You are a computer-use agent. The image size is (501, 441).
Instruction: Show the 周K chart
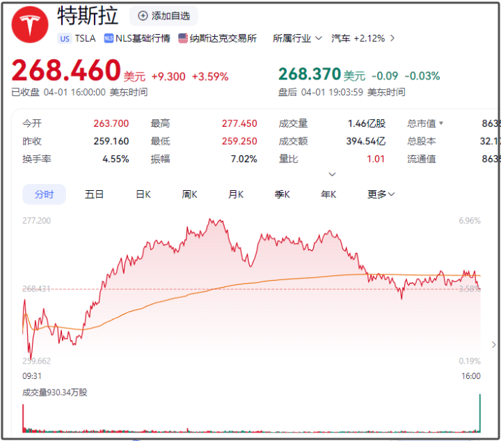coord(190,194)
